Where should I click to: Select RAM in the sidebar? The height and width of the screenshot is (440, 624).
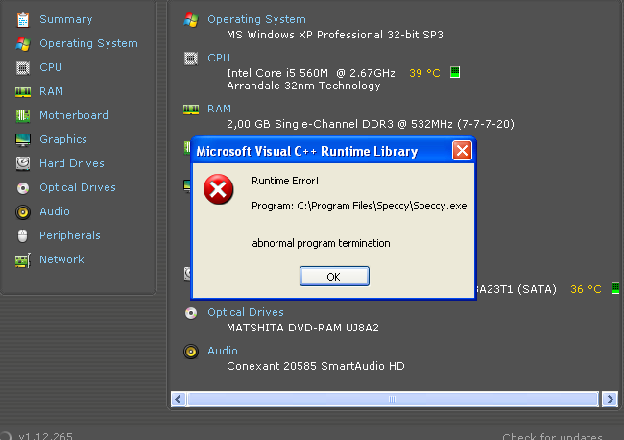tap(51, 91)
